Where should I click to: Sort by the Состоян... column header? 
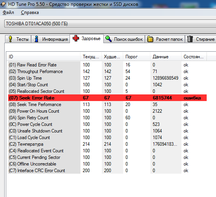[x=194, y=57]
